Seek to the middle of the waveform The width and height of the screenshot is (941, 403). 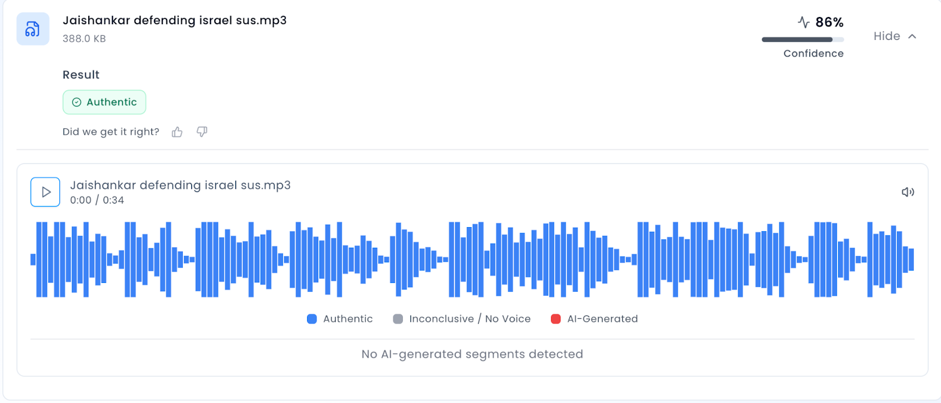coord(472,259)
